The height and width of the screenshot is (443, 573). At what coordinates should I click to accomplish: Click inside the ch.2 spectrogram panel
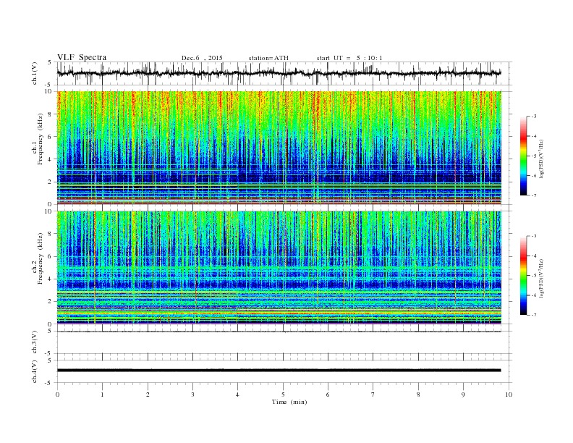pos(279,268)
